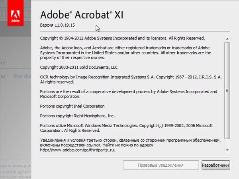The image size is (239, 179).
Task: Click the Версия 11.0.19.15 version text
Action: 57,25
